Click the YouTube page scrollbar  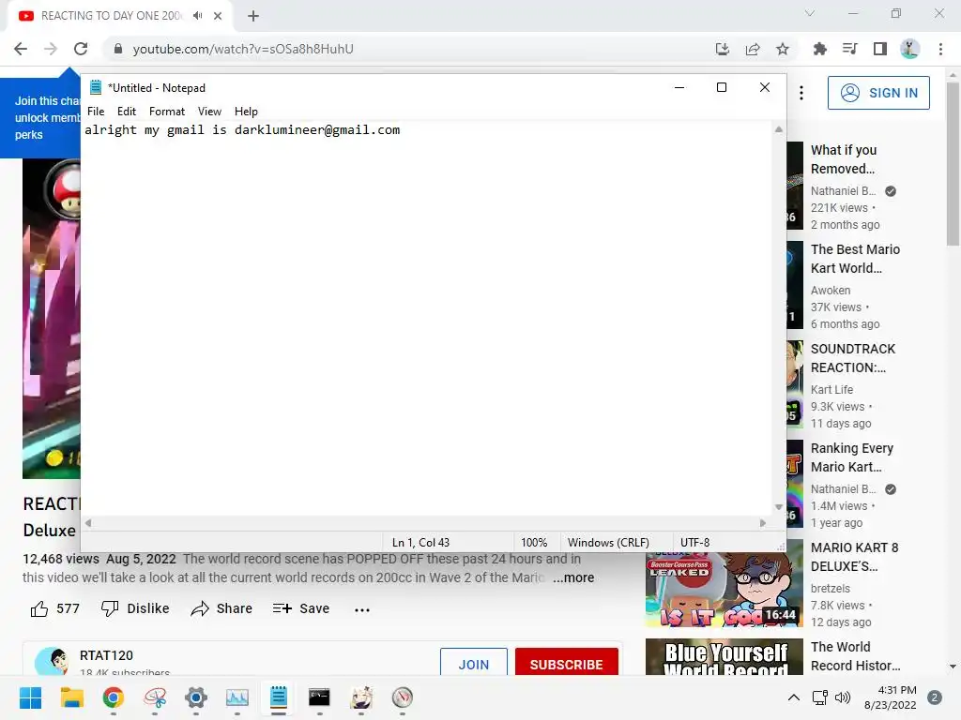click(953, 164)
